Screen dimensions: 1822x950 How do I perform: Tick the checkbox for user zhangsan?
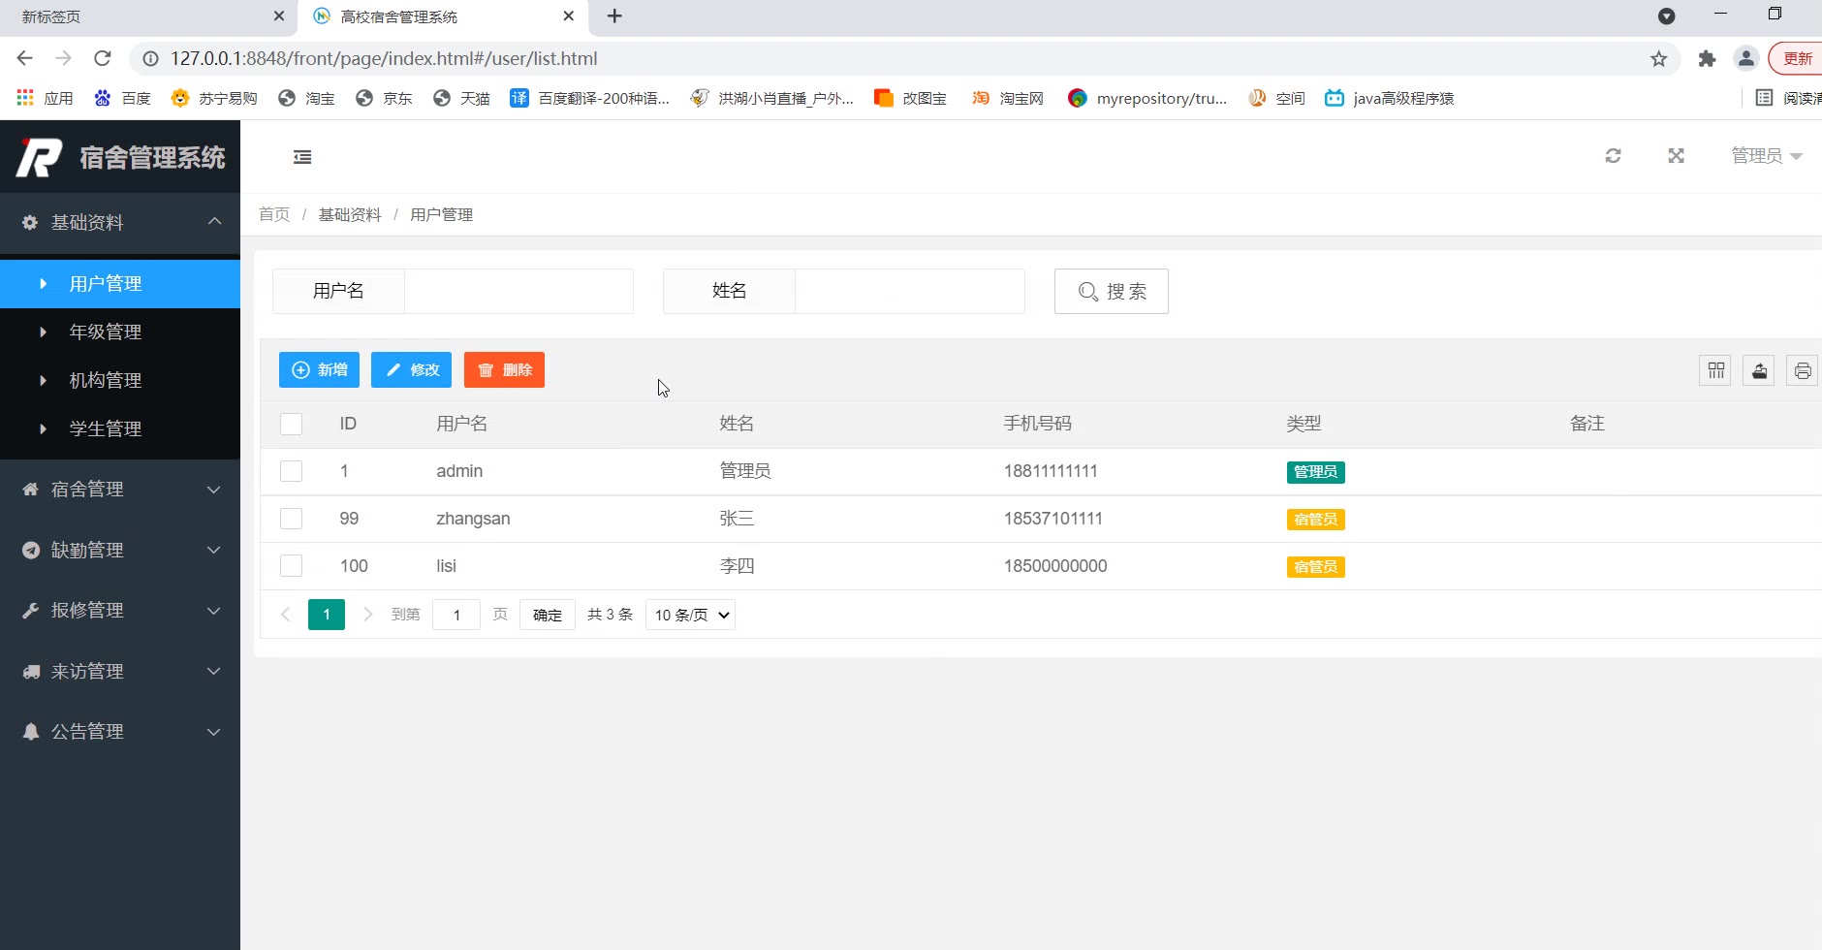pyautogui.click(x=291, y=519)
